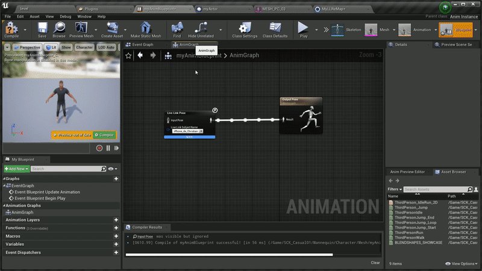Favorite this graph with the star icon
482x271 pixels.
tap(128, 55)
